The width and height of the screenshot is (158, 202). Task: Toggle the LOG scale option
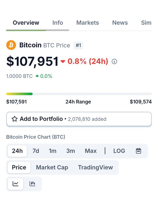pos(119,151)
